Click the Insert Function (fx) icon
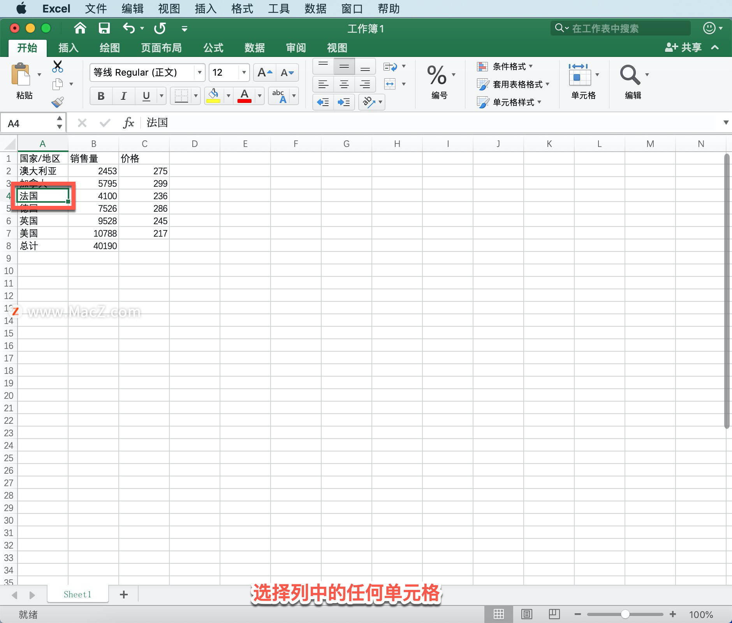The width and height of the screenshot is (732, 623). click(x=128, y=122)
